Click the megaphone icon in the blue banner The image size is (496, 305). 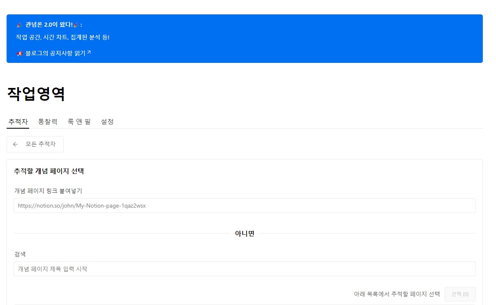(x=19, y=53)
